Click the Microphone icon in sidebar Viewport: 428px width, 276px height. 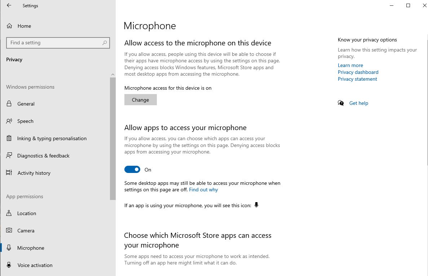(9, 248)
